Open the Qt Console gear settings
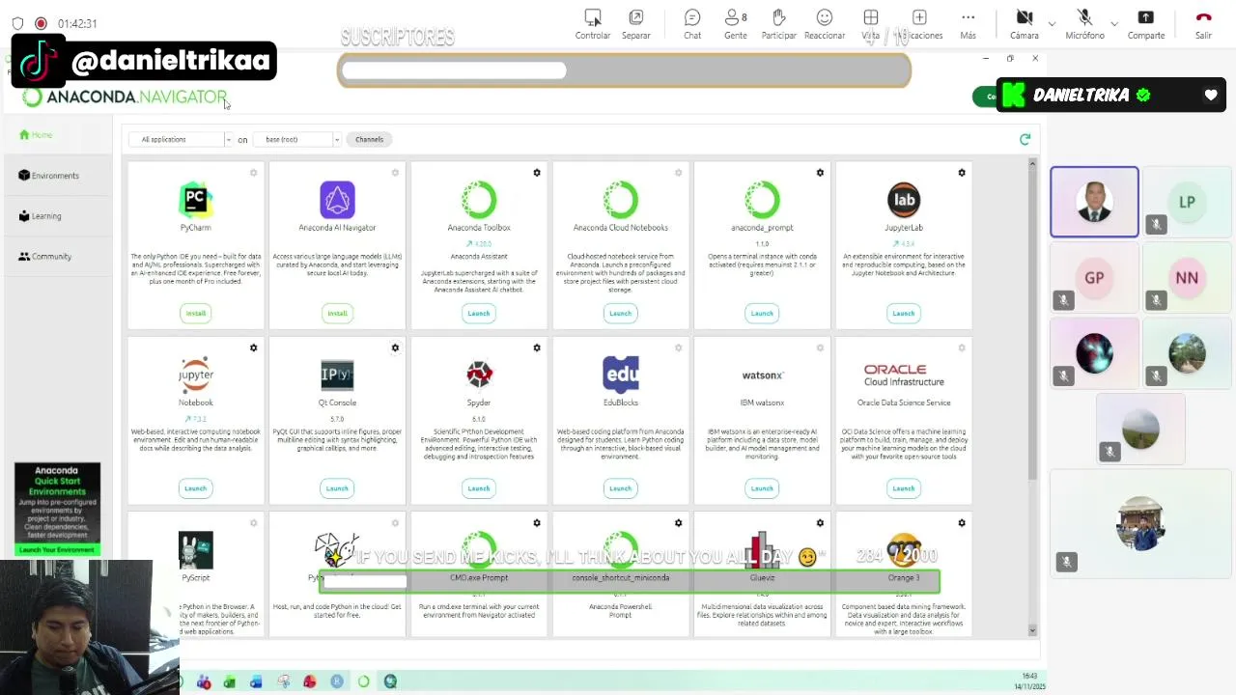 [x=395, y=347]
